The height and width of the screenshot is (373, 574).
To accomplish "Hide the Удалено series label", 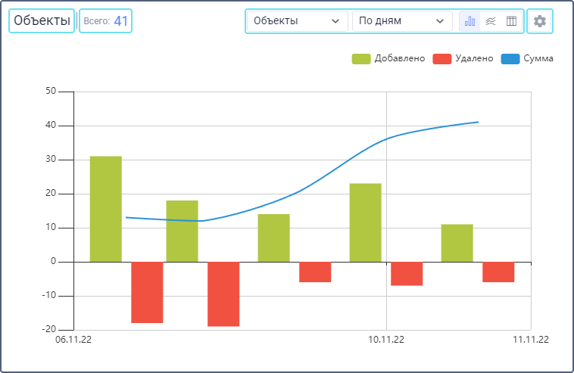I will (475, 58).
